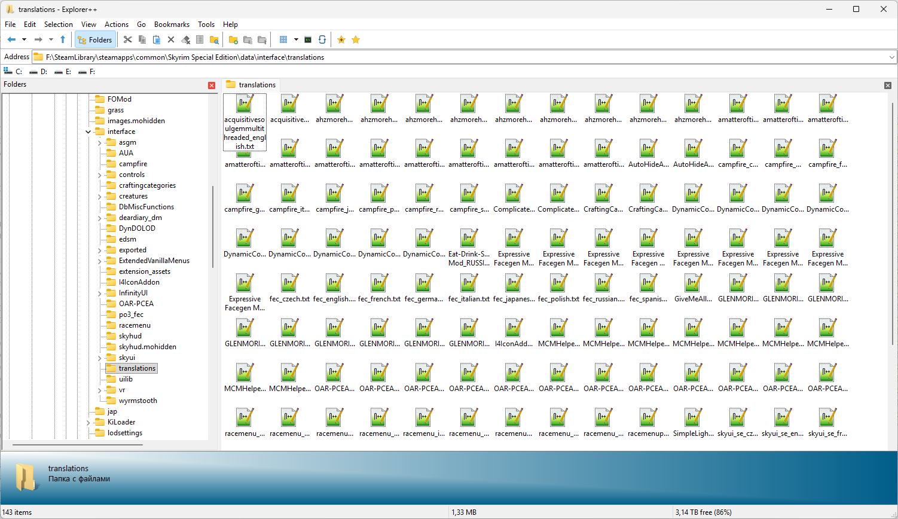Screen dimensions: 898x519
Task: Open the Selection menu
Action: pos(59,25)
